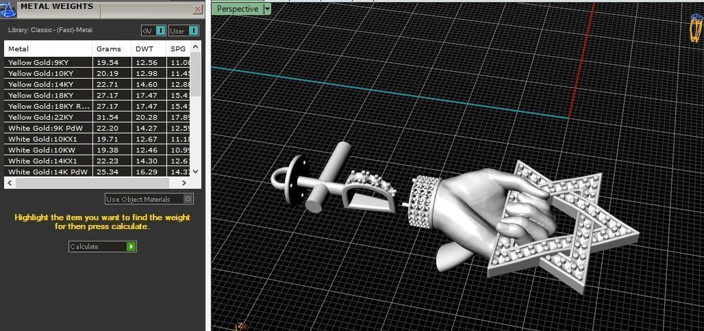Click the table's vertical scroll up arrow
The height and width of the screenshot is (331, 704).
pyautogui.click(x=195, y=47)
